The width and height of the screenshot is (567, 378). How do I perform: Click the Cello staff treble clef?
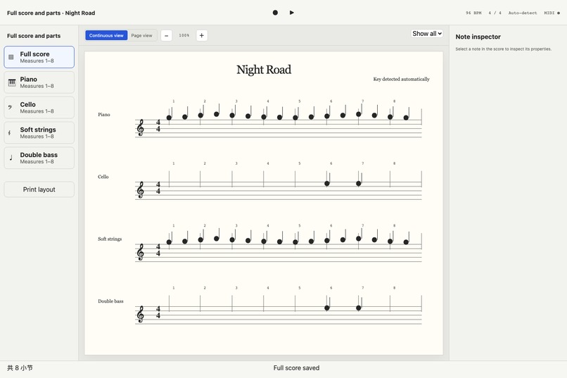pyautogui.click(x=140, y=190)
